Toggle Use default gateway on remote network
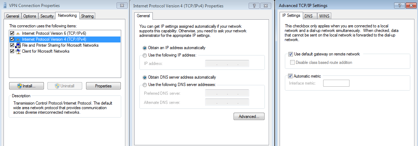 coord(290,54)
